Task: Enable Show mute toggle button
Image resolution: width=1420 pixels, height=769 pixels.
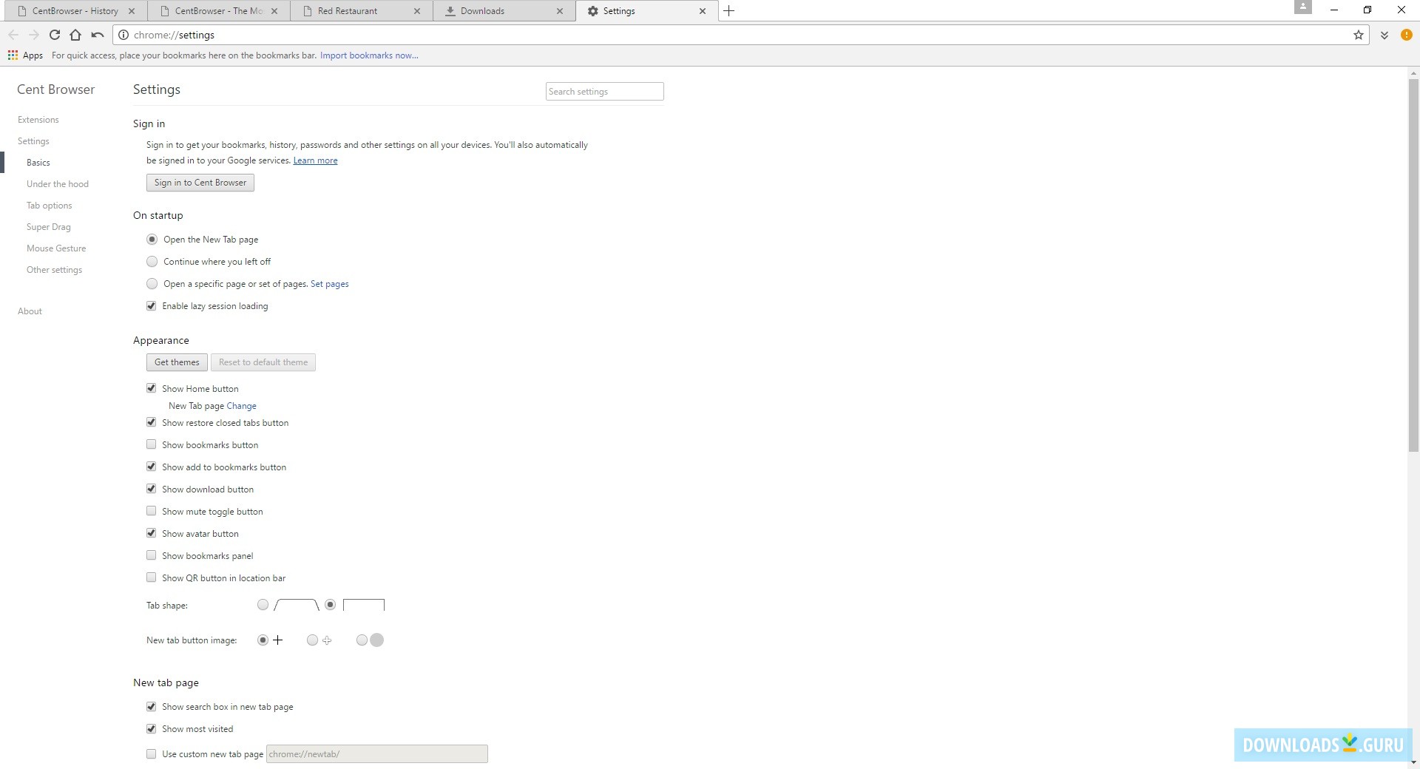Action: (152, 512)
